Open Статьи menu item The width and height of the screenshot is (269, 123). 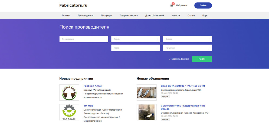191,15
